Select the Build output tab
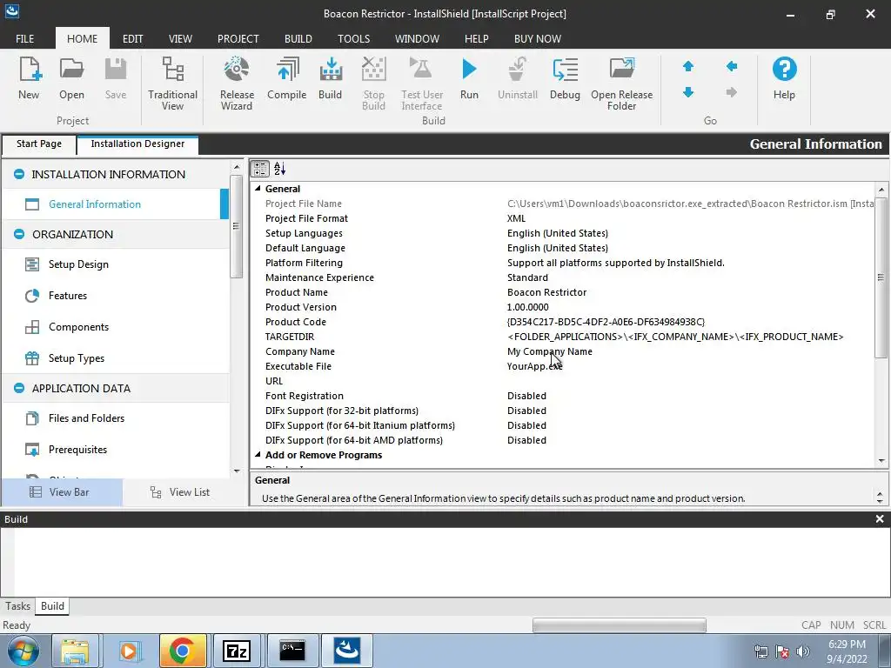The image size is (891, 668). click(x=52, y=606)
